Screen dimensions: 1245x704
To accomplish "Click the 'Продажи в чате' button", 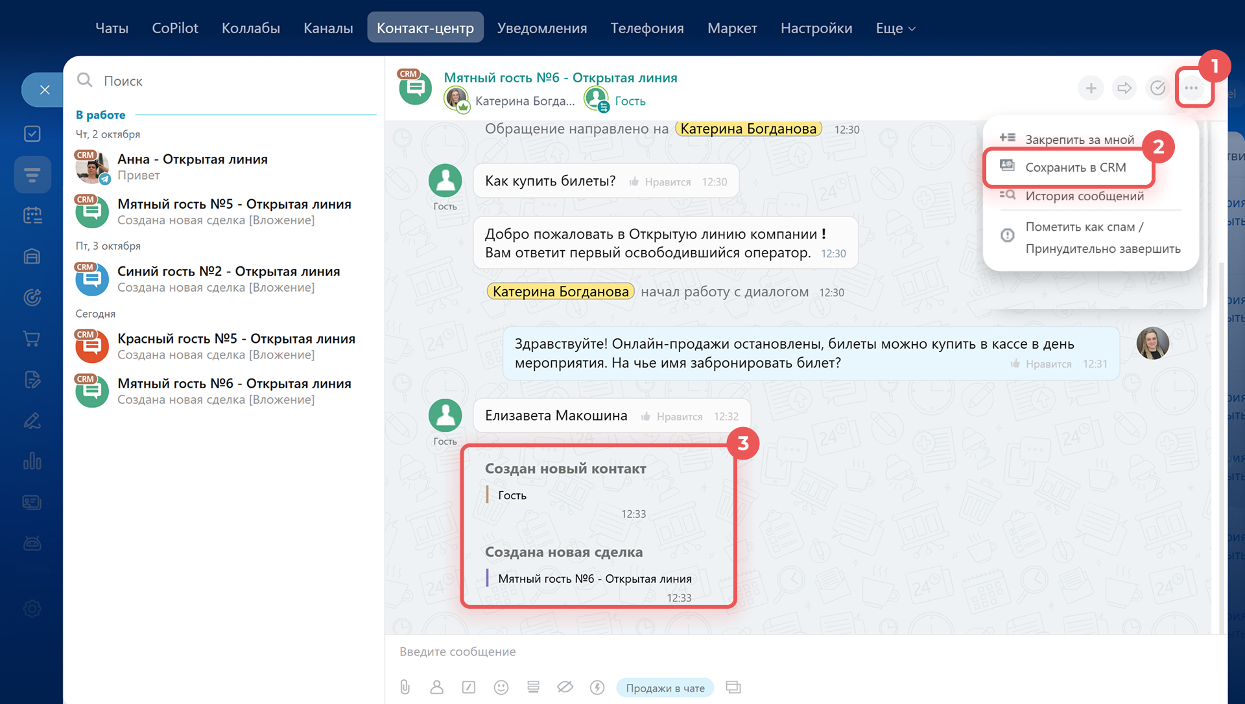I will (665, 688).
